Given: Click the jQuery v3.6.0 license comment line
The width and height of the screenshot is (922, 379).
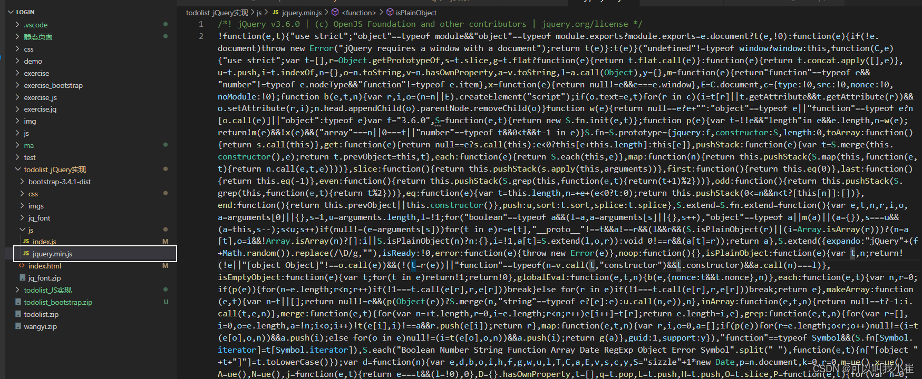Looking at the screenshot, I should [430, 24].
